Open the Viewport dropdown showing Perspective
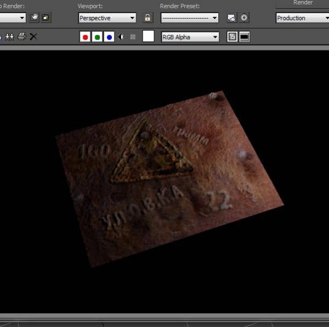This screenshot has height=327, width=329. 107,18
